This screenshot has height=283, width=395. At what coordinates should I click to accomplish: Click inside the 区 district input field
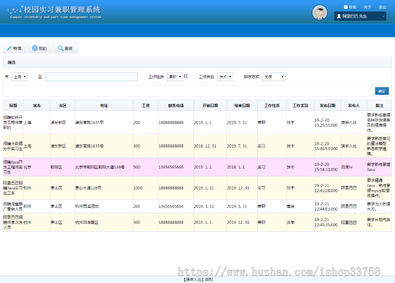(91, 76)
